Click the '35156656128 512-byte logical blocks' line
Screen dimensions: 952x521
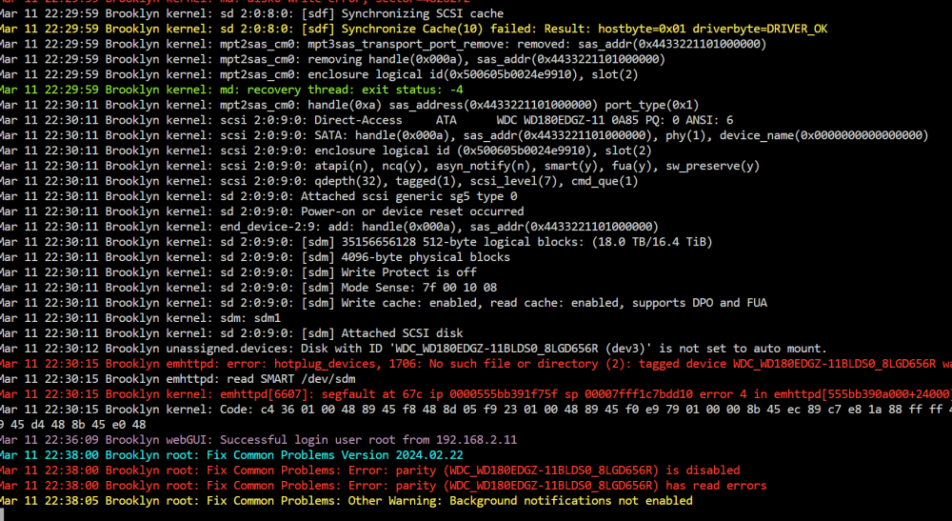pyautogui.click(x=356, y=242)
